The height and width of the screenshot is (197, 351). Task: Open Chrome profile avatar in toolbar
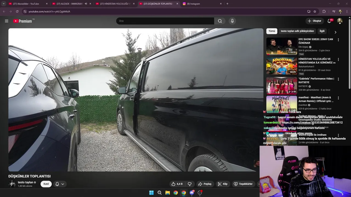[340, 11]
